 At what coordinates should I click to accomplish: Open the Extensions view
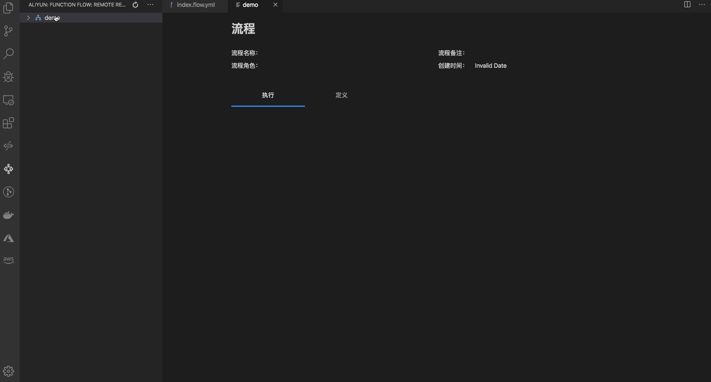click(x=8, y=123)
